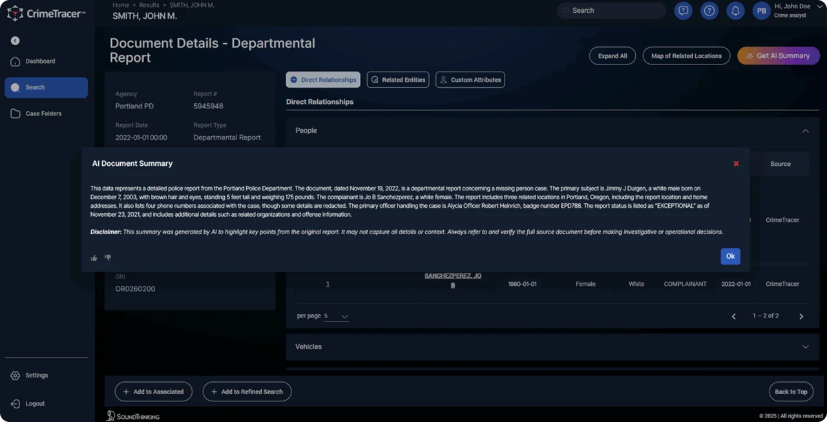The width and height of the screenshot is (827, 422).
Task: Collapse the People section
Action: 805,131
